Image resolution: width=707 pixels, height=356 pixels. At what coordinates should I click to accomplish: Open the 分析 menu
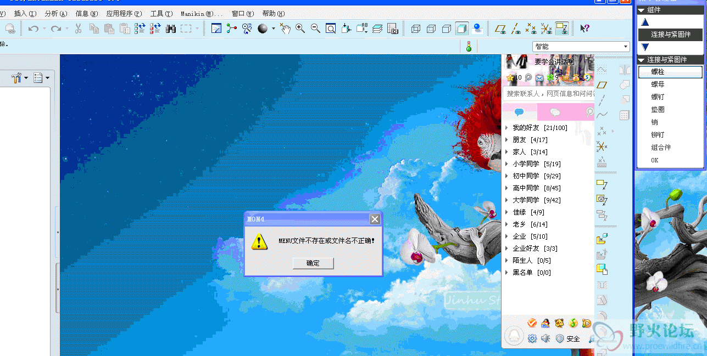[x=55, y=13]
